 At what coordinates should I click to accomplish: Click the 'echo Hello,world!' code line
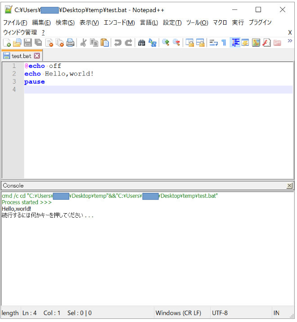pos(59,74)
